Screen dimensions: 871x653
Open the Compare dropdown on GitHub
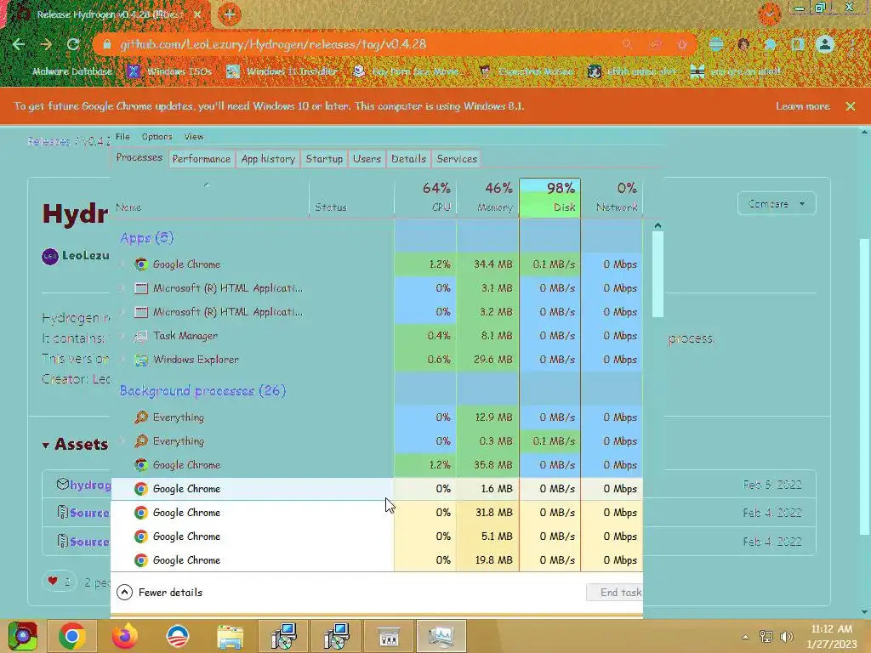(777, 204)
